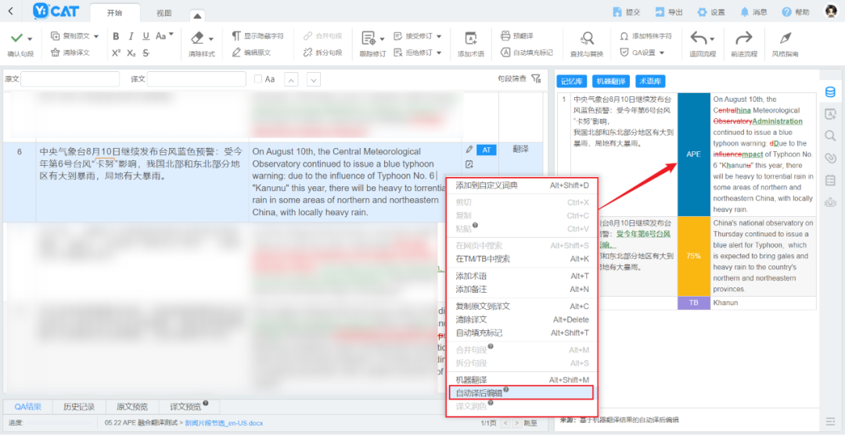Apply strikethrough formatting
This screenshot has width=845, height=436.
coord(146,52)
